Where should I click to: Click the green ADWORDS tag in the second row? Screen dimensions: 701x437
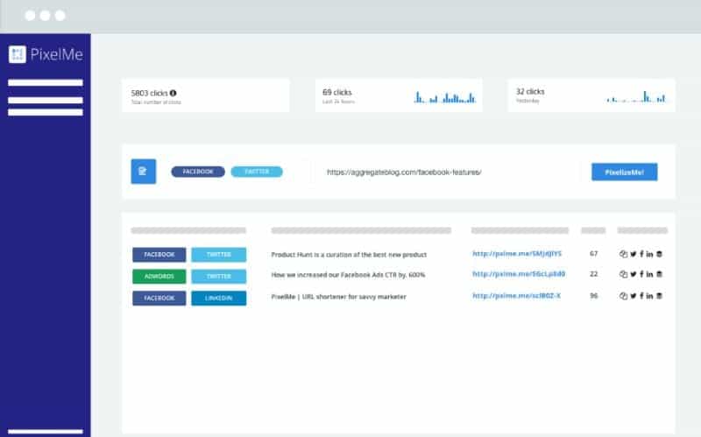click(159, 276)
